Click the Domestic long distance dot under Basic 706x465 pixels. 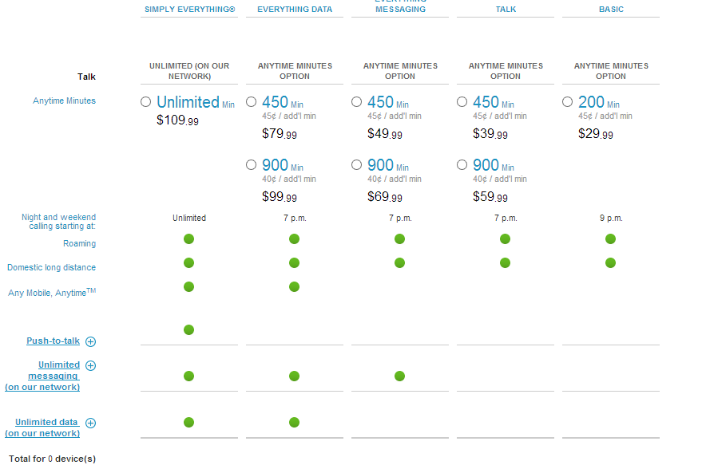point(610,262)
